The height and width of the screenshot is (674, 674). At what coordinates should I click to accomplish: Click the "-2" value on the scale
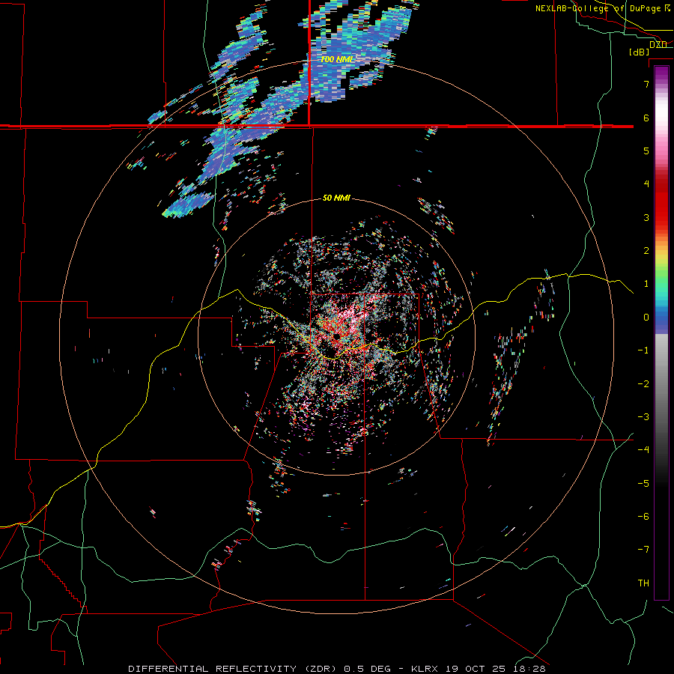[643, 384]
